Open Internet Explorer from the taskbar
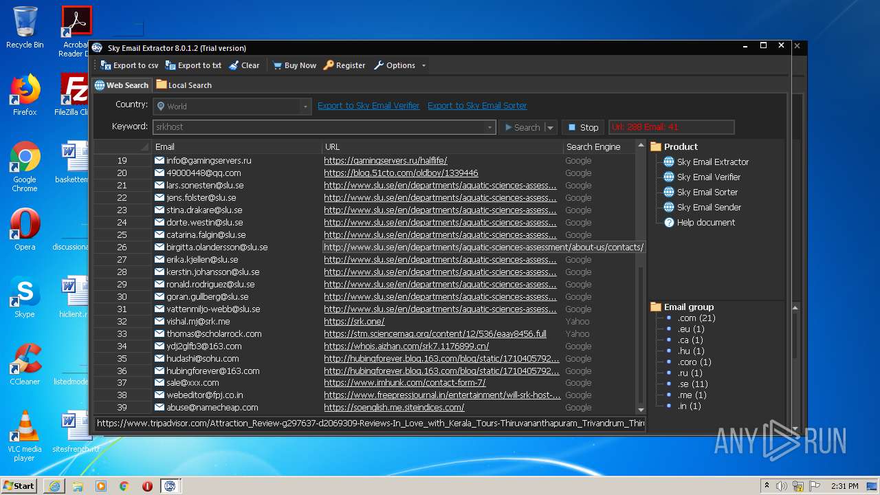880x495 pixels. pos(54,486)
